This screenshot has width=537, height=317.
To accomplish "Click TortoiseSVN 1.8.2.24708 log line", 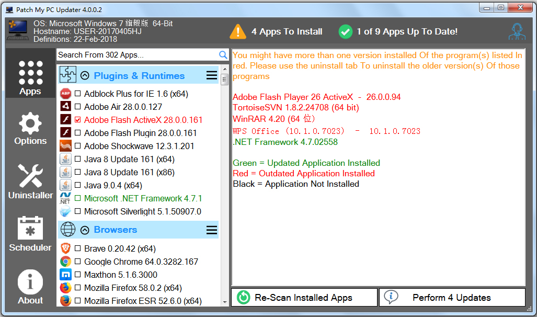I will click(x=296, y=108).
